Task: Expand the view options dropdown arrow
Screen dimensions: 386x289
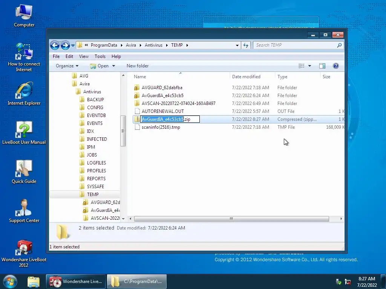Action: (310, 66)
